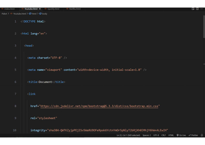
Task: Click the compare changes icon in the tab bar
Action: (193, 9)
